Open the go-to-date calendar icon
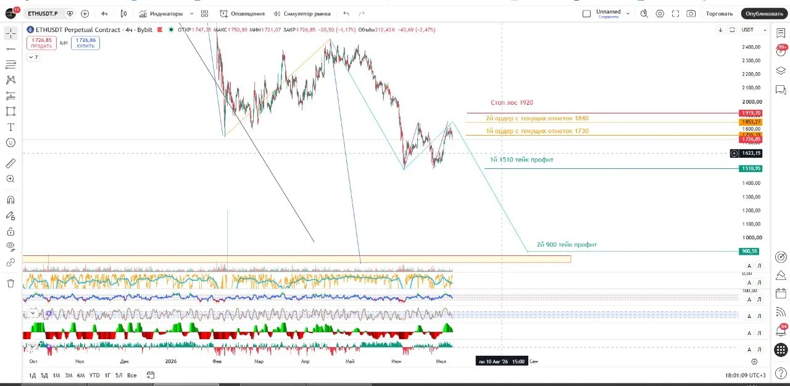This screenshot has width=790, height=386. click(150, 375)
